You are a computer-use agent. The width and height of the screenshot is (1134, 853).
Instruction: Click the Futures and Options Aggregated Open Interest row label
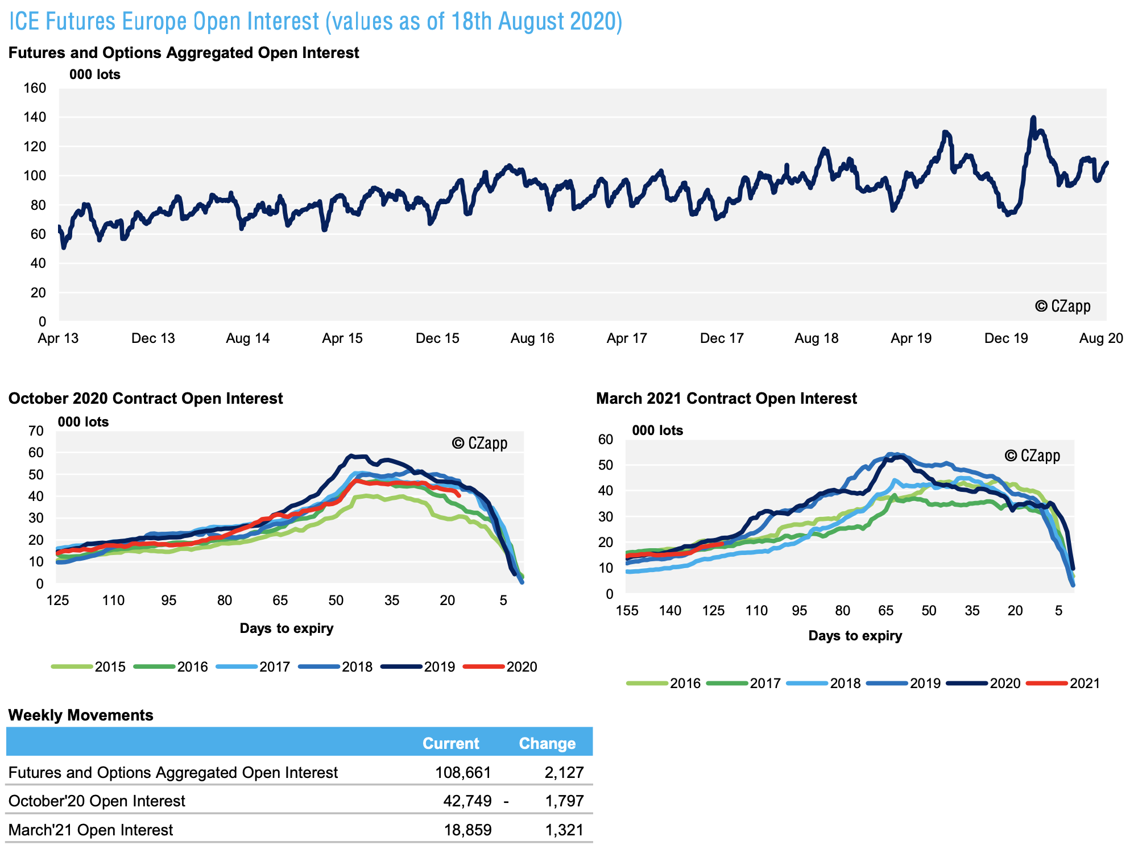pos(173,772)
